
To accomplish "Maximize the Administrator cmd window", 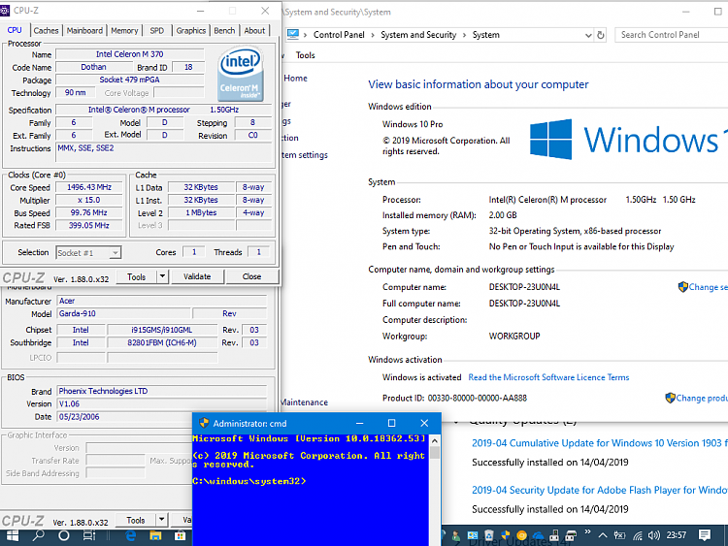I will [x=391, y=423].
